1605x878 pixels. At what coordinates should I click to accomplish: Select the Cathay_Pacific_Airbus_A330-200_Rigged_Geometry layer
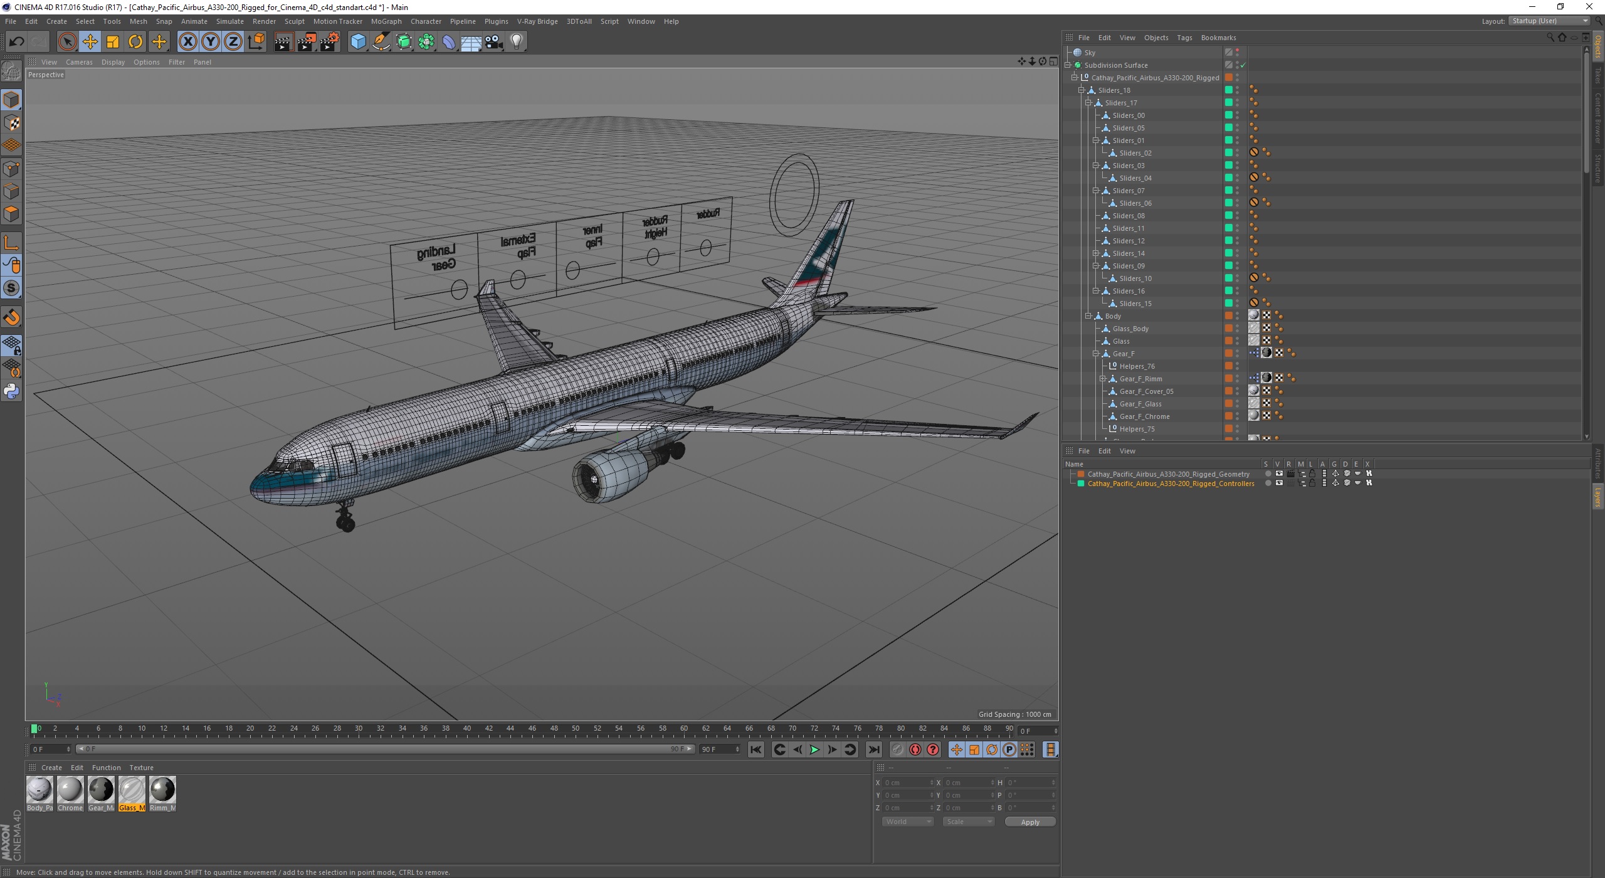pyautogui.click(x=1168, y=474)
